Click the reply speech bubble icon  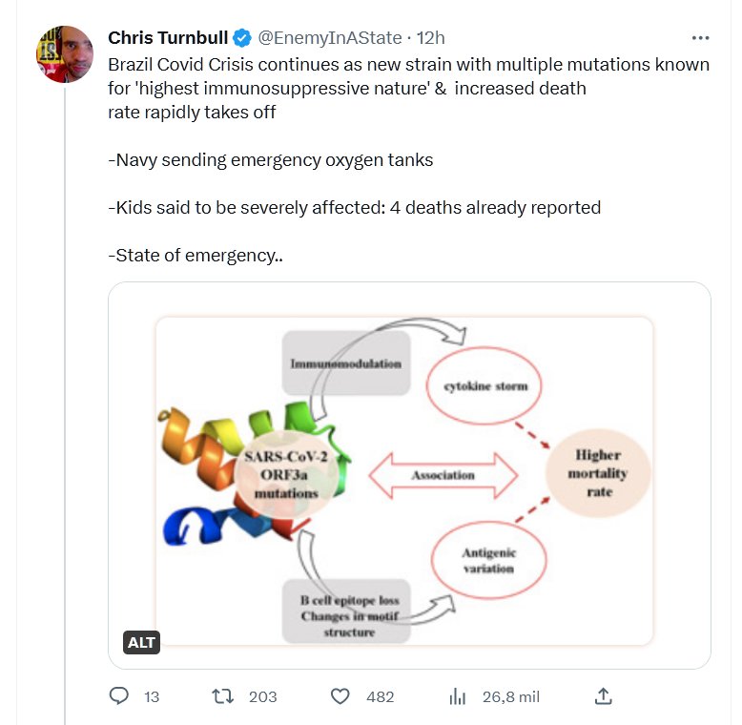(118, 696)
